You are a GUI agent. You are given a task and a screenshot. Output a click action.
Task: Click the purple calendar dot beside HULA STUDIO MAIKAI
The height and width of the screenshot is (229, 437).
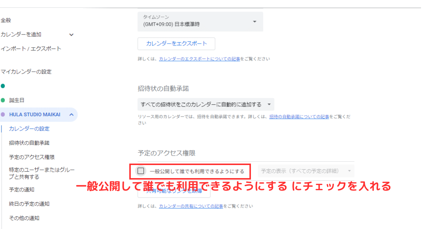coord(3,114)
